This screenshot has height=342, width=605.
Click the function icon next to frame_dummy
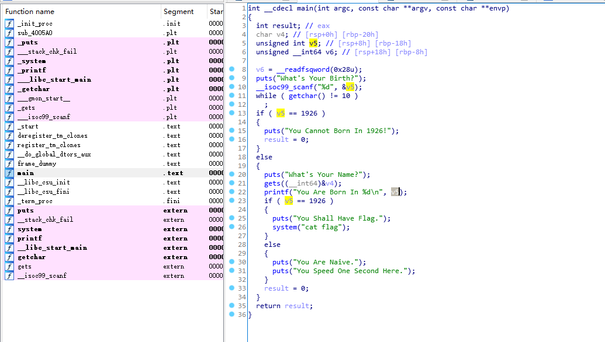click(x=9, y=164)
